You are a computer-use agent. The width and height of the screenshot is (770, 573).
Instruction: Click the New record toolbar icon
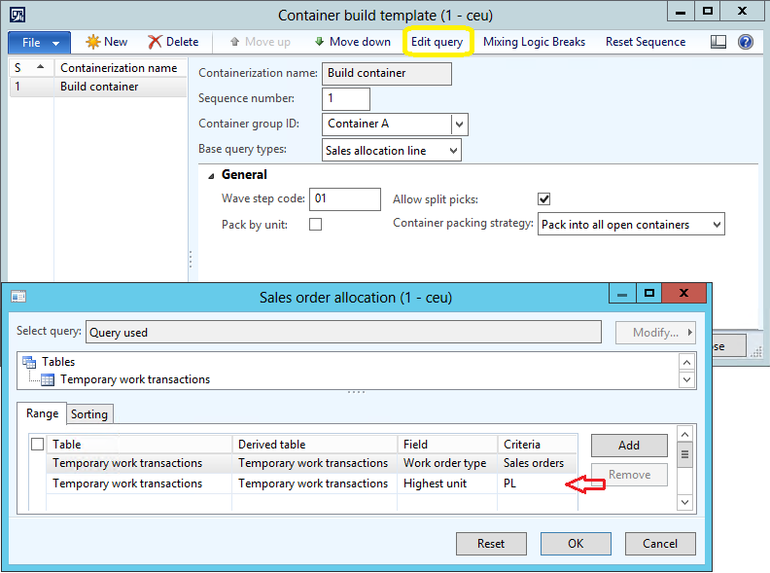(93, 42)
